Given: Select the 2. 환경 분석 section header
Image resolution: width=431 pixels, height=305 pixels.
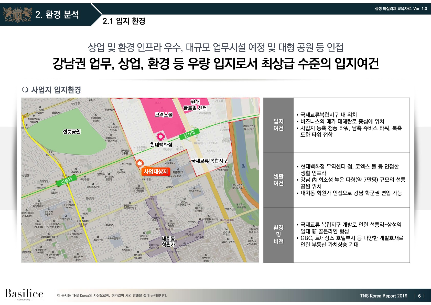Looking at the screenshot, I should (57, 15).
